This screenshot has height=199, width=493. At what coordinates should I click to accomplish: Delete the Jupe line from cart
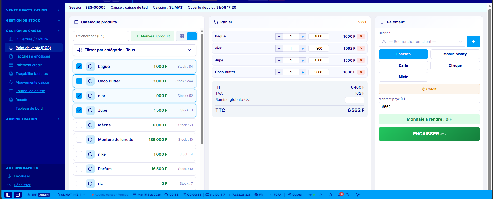tap(361, 60)
